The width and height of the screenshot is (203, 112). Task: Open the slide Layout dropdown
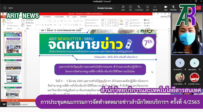click(30, 20)
